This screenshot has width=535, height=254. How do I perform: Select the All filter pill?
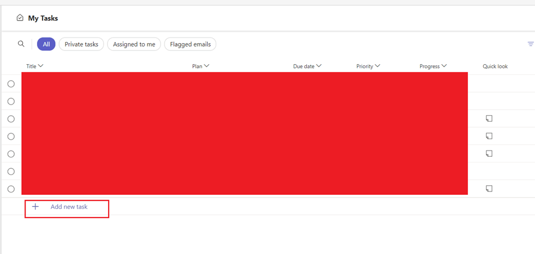tap(46, 44)
